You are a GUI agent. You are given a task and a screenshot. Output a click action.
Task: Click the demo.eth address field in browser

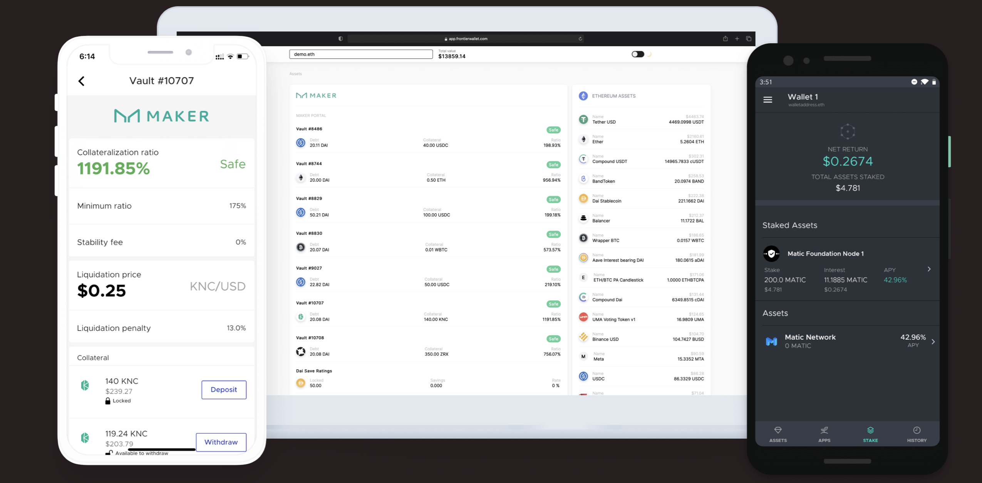361,54
